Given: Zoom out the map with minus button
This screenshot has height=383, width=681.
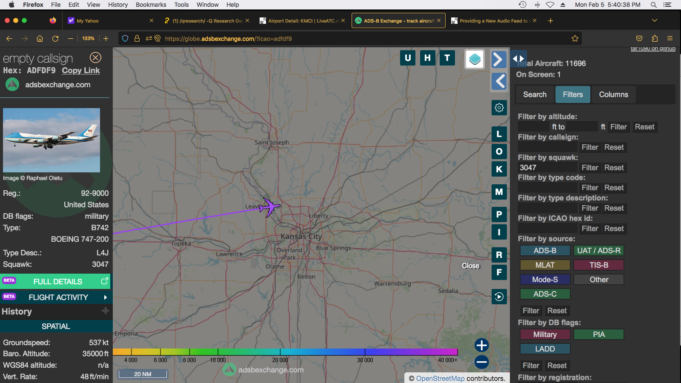Looking at the screenshot, I should [x=481, y=362].
